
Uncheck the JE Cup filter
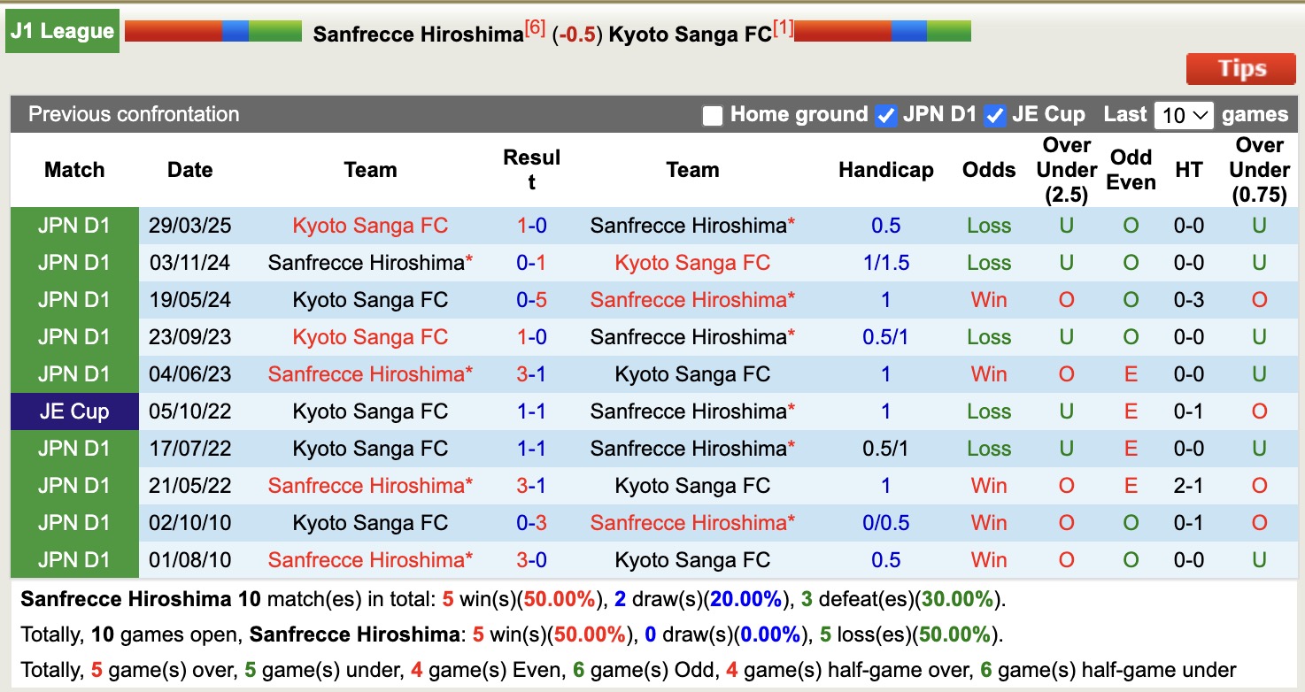(x=996, y=115)
